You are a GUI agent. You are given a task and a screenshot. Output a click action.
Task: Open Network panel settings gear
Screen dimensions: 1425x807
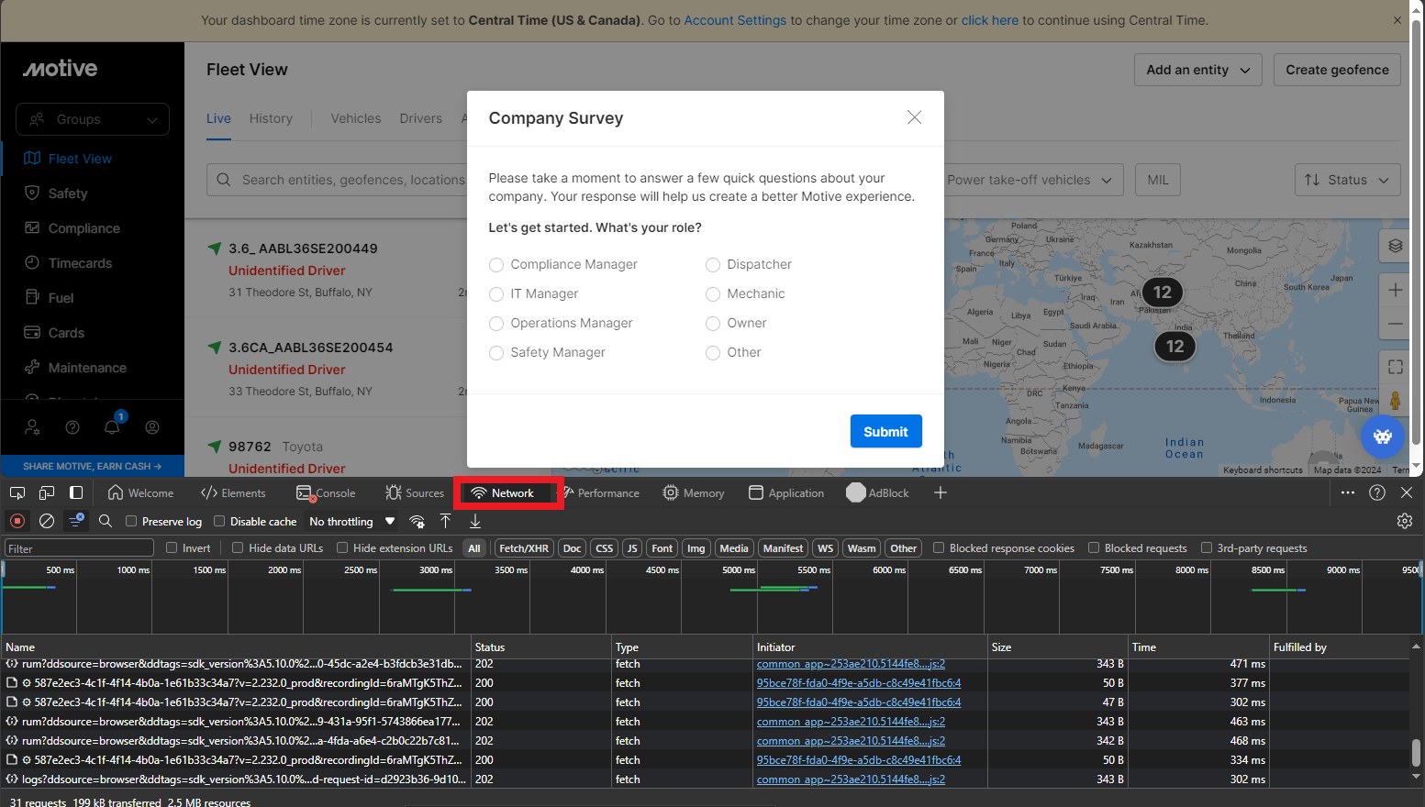(x=1405, y=521)
